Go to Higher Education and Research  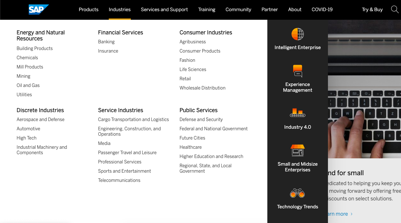point(211,156)
